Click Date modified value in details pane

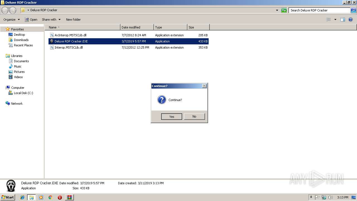click(x=92, y=183)
